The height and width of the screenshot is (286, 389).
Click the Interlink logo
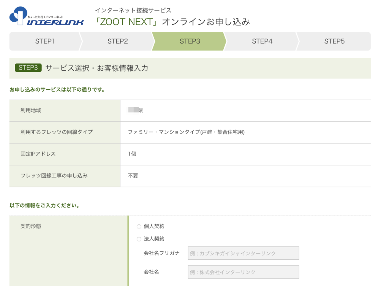point(47,16)
